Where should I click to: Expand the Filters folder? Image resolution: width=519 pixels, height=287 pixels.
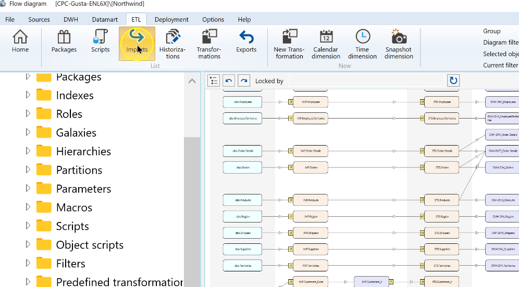[x=28, y=263]
